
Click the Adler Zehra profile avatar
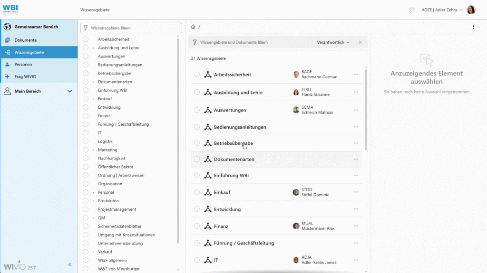click(x=471, y=10)
